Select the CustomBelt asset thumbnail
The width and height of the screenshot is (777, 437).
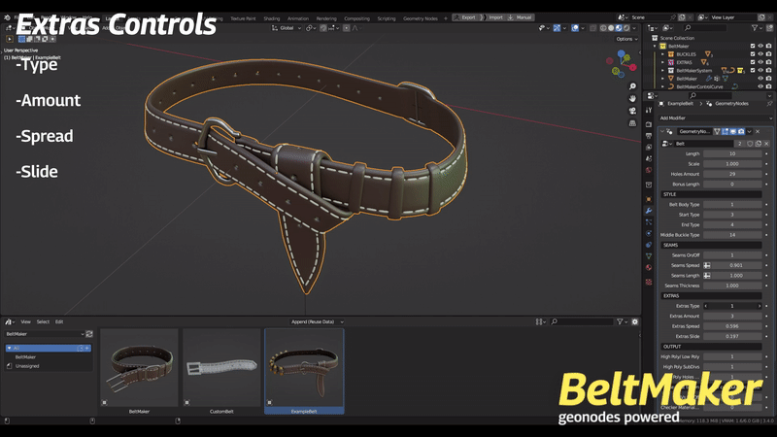coord(221,368)
